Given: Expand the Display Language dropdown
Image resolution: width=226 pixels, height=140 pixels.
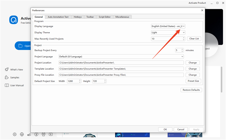Looking at the screenshot, I should point(168,26).
